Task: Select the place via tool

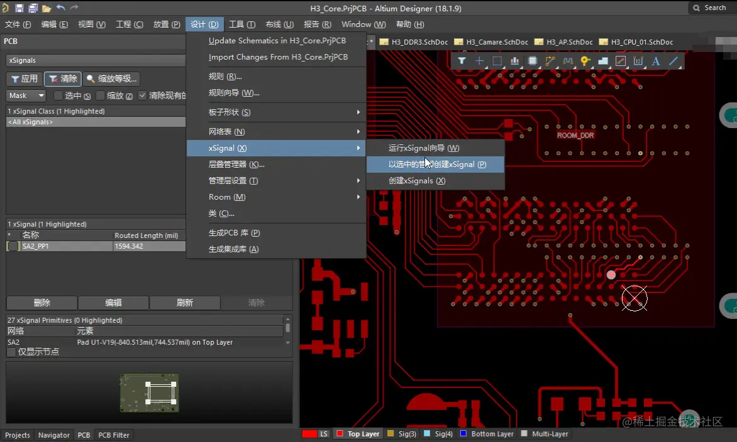Action: point(585,60)
